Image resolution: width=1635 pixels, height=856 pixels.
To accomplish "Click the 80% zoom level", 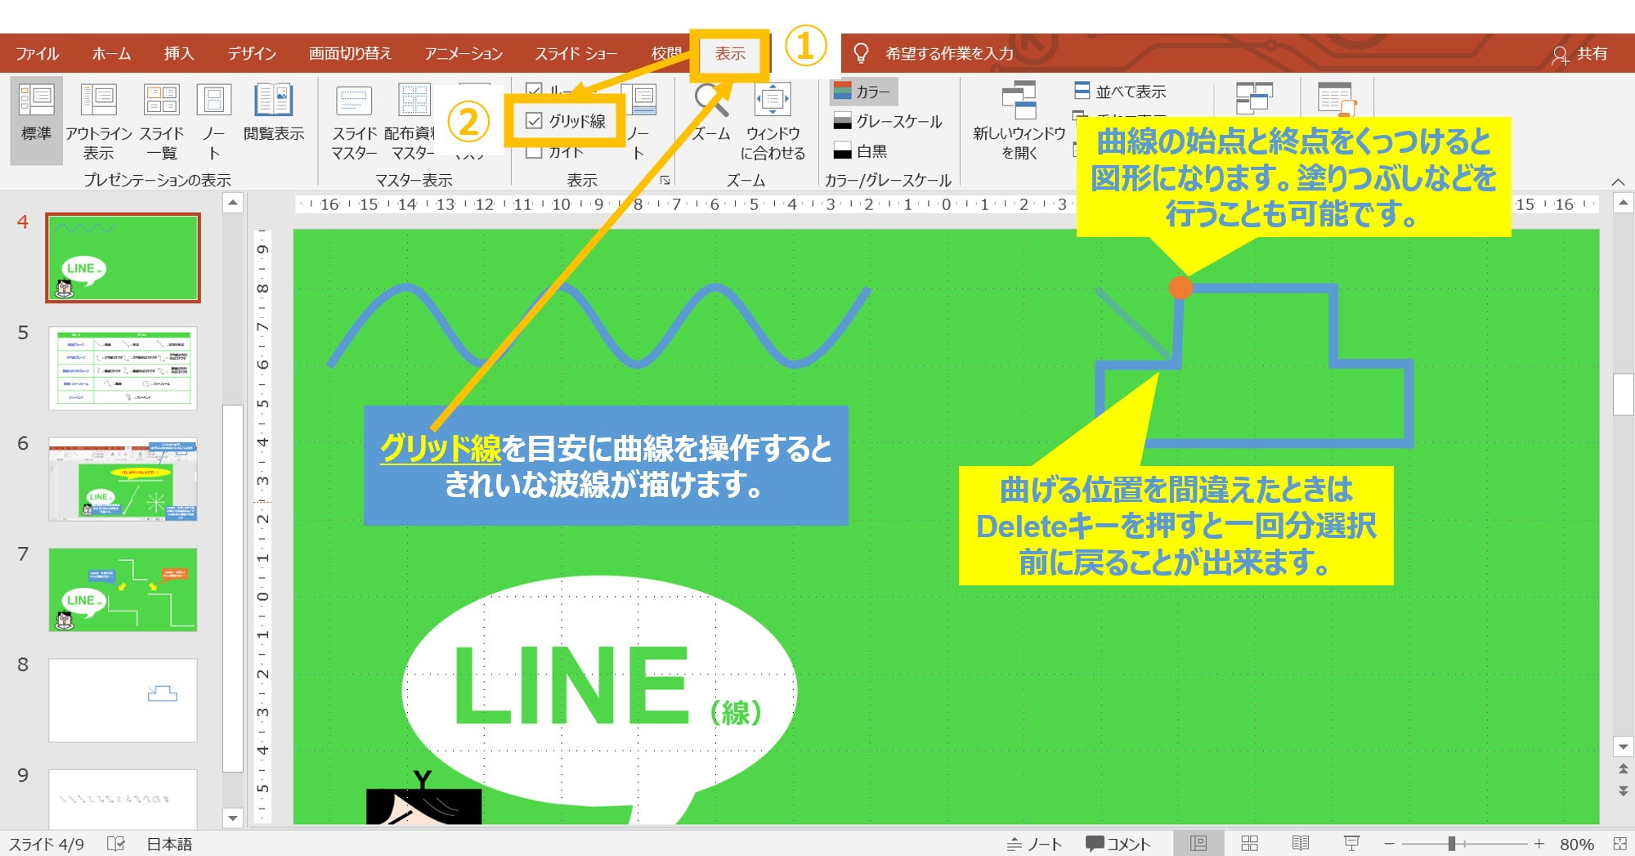I will (1576, 845).
